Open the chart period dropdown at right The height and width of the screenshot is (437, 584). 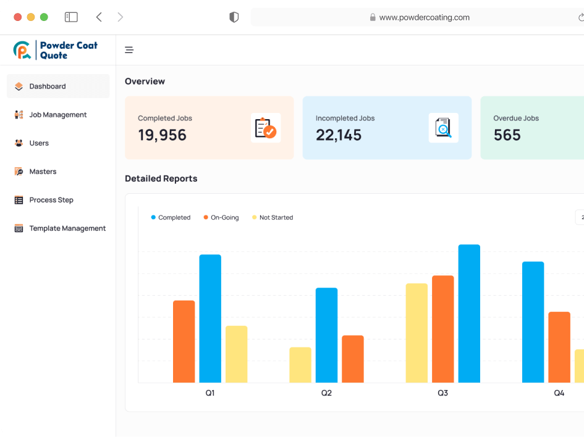580,217
